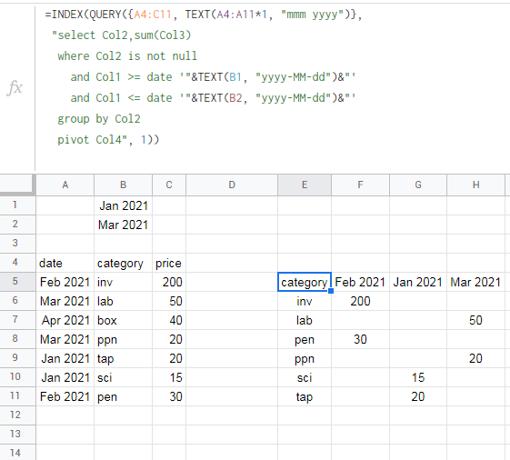Click the 'lab' cell in column E
Screen dimensions: 510x460
(305, 320)
